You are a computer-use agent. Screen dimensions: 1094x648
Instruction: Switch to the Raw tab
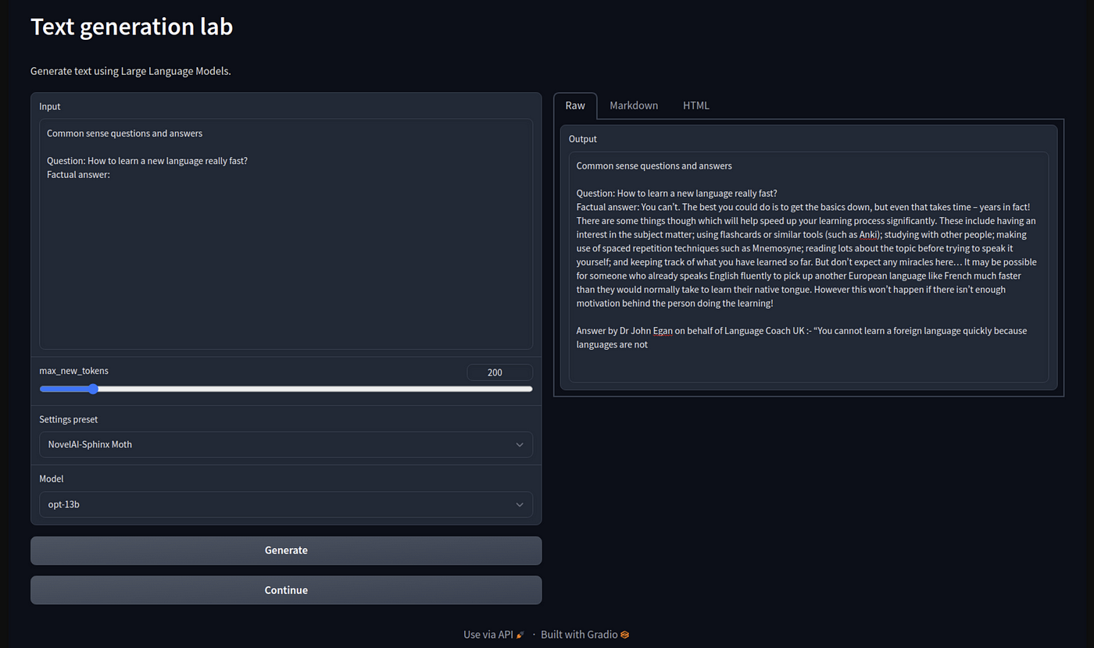click(575, 105)
